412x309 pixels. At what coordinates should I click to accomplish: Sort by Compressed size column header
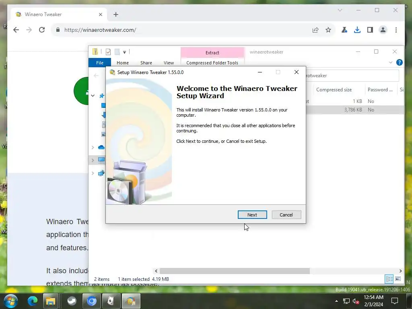click(x=334, y=90)
